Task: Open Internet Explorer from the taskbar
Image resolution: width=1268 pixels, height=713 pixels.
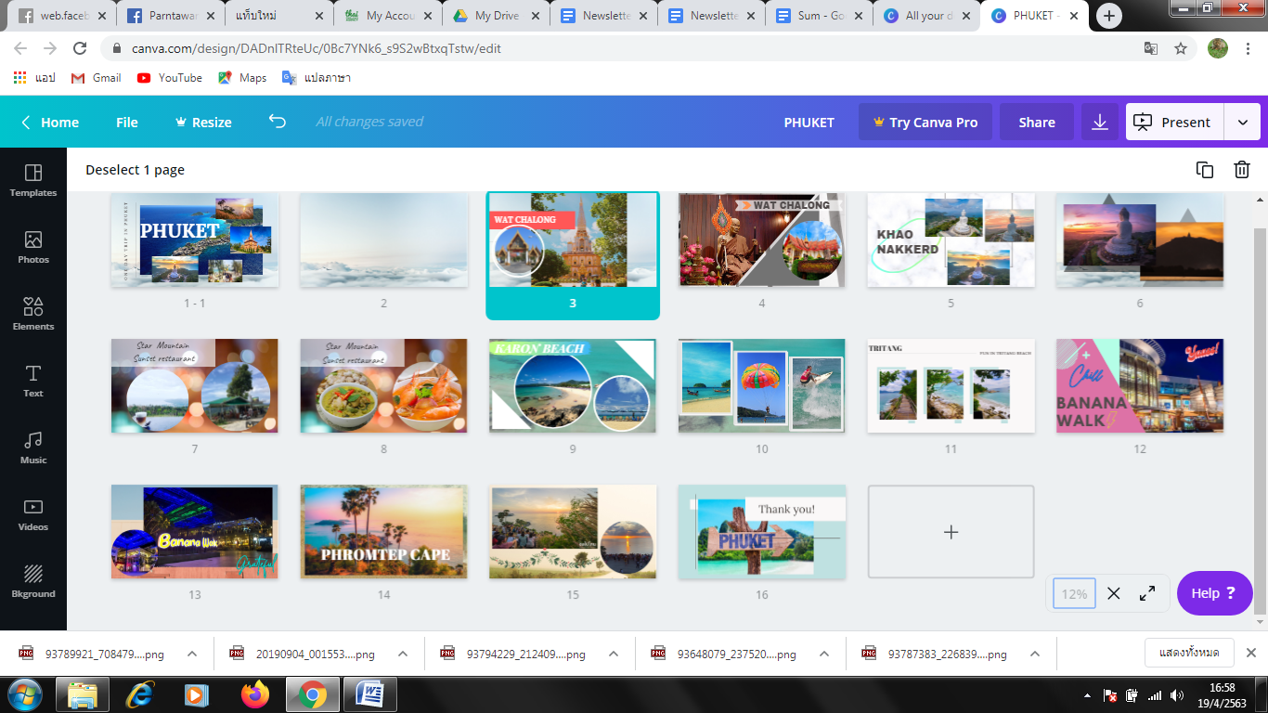Action: [x=140, y=694]
